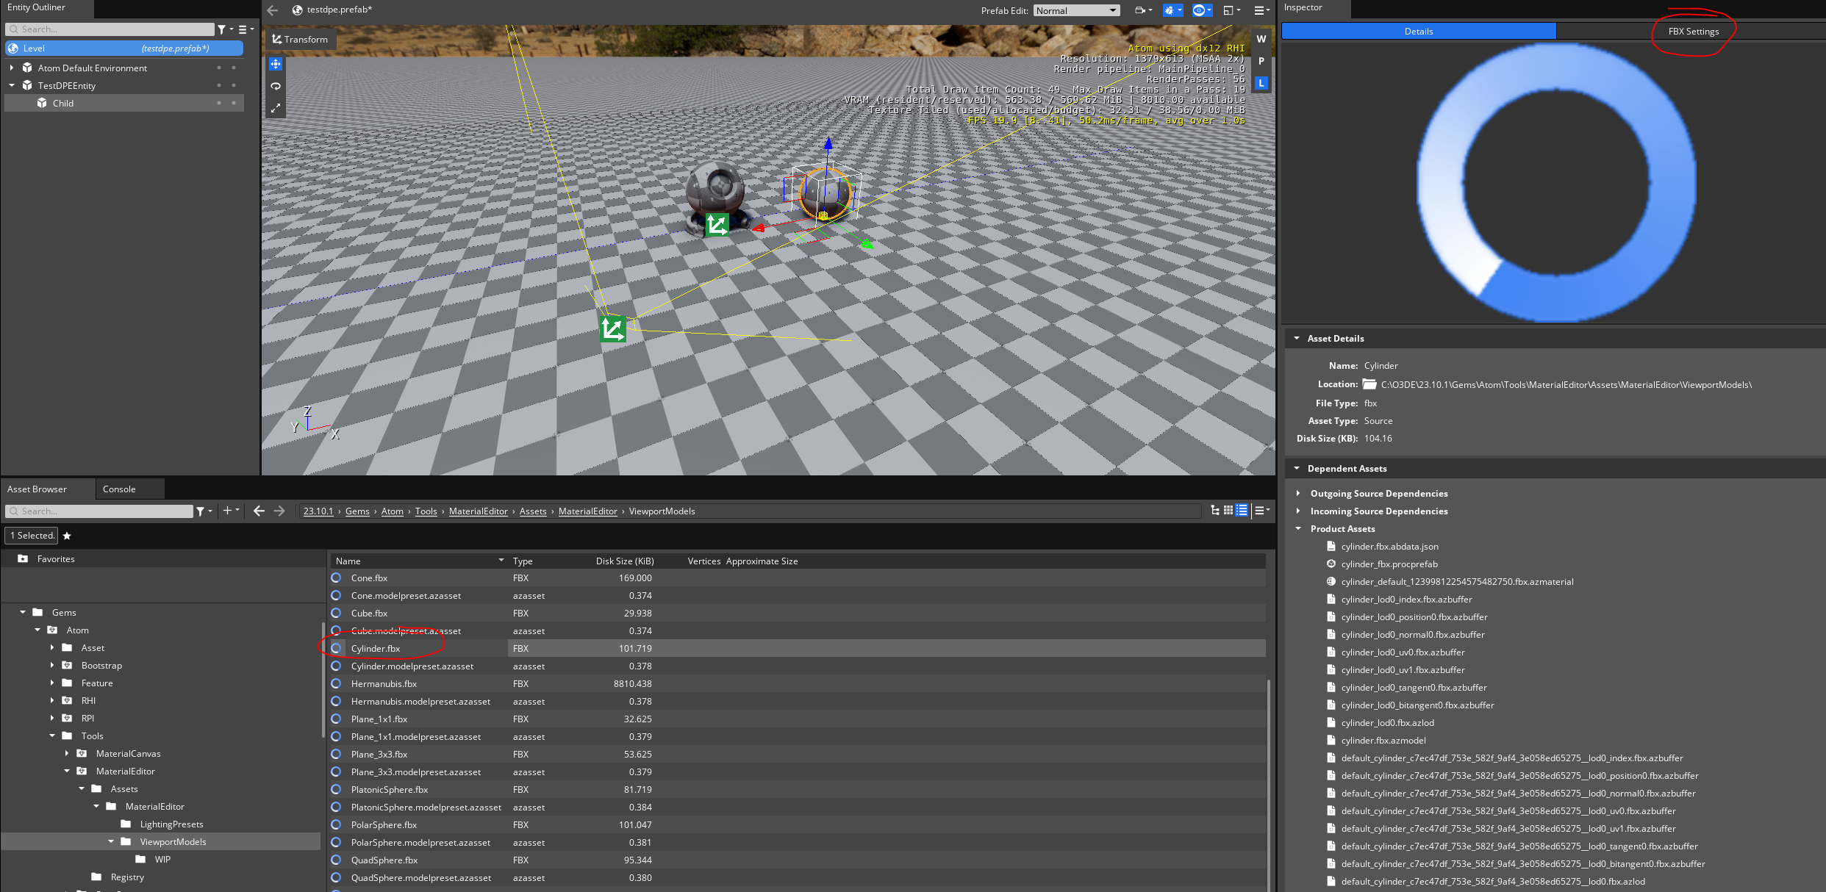Click the star favorites icon near 1 Selected
1826x892 pixels.
[x=67, y=536]
